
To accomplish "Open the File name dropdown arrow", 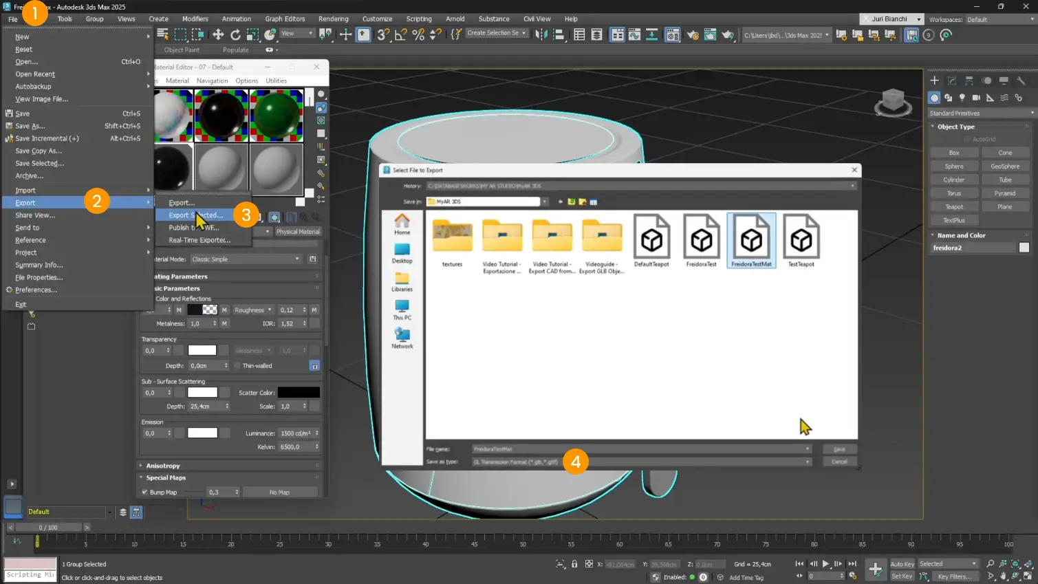I will click(808, 449).
